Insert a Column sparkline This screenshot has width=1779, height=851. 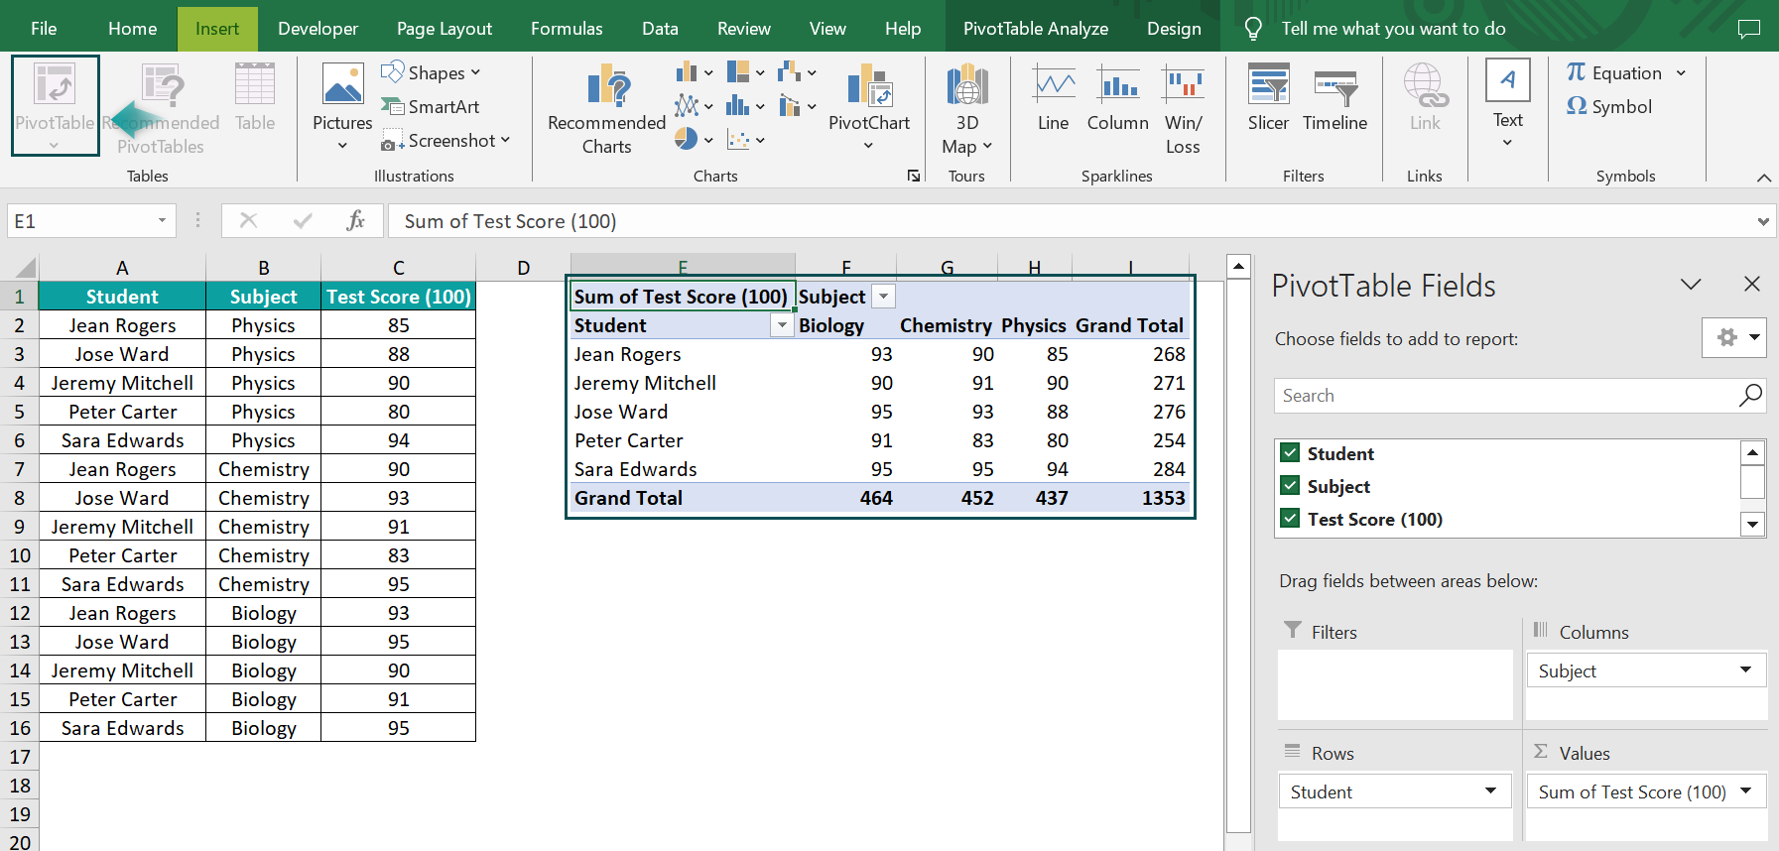coord(1117,98)
